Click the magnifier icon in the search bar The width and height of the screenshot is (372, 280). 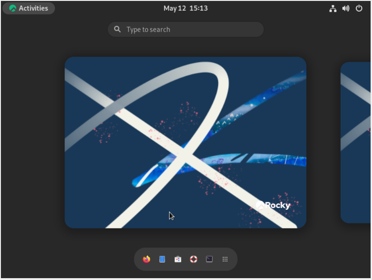[117, 29]
